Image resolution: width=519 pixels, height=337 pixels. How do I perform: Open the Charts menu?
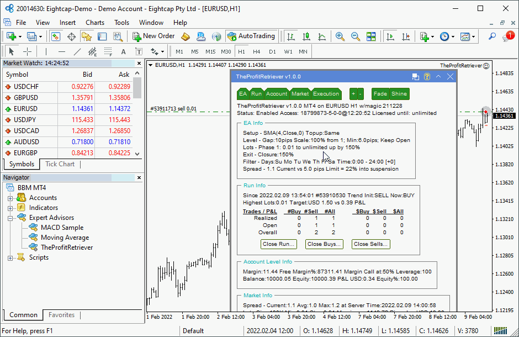(x=95, y=23)
